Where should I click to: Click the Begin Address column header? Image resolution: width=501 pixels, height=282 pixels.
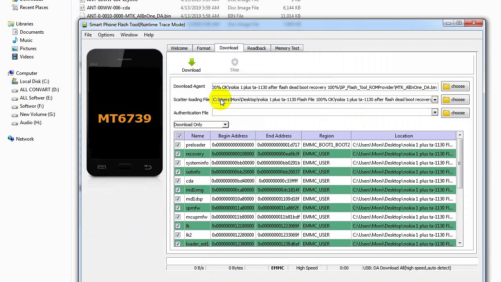coord(233,136)
